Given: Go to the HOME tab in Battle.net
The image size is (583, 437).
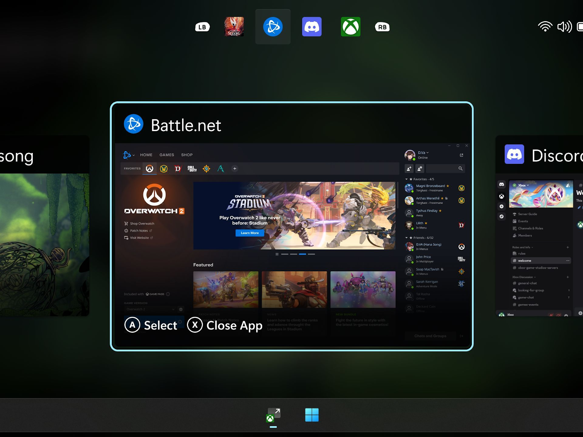Looking at the screenshot, I should [x=146, y=155].
